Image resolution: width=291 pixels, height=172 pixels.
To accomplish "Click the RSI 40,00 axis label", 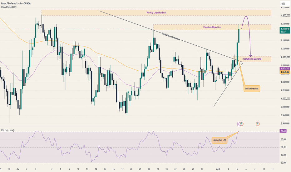I will coord(283,155).
